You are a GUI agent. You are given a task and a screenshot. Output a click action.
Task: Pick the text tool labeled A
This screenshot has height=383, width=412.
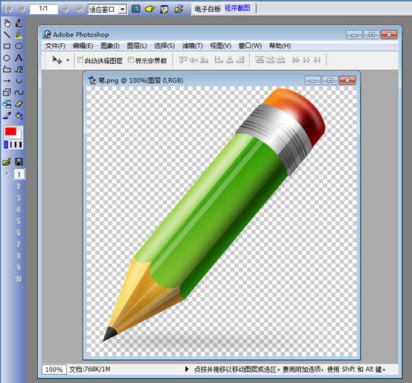point(19,58)
